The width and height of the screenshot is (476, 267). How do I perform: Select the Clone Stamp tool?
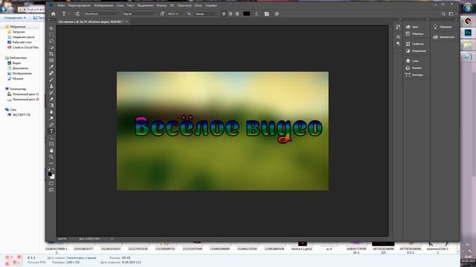(x=51, y=86)
